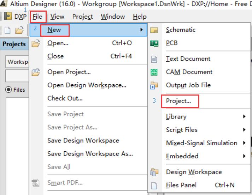The height and width of the screenshot is (195, 252).
Task: Click the Design Workspace icon
Action: point(154,172)
